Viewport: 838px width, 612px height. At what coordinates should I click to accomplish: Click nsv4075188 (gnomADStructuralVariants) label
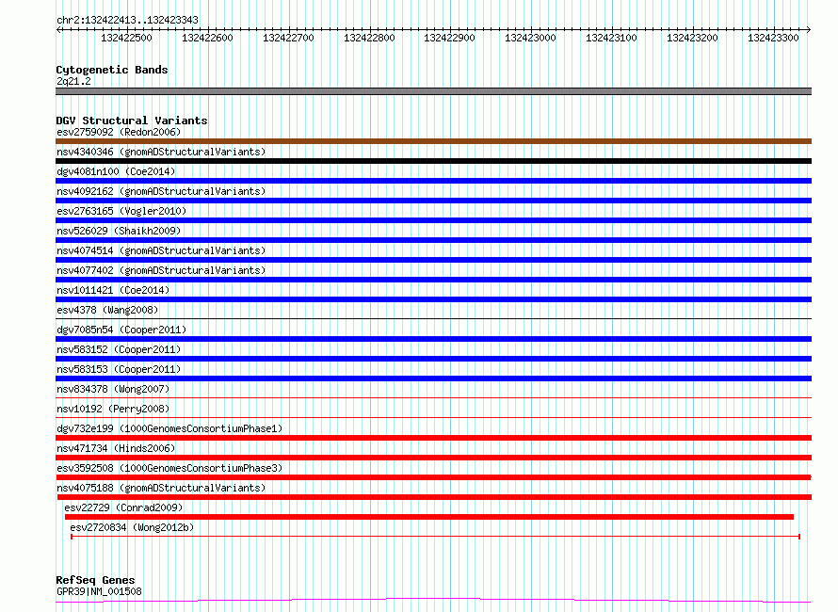click(161, 488)
